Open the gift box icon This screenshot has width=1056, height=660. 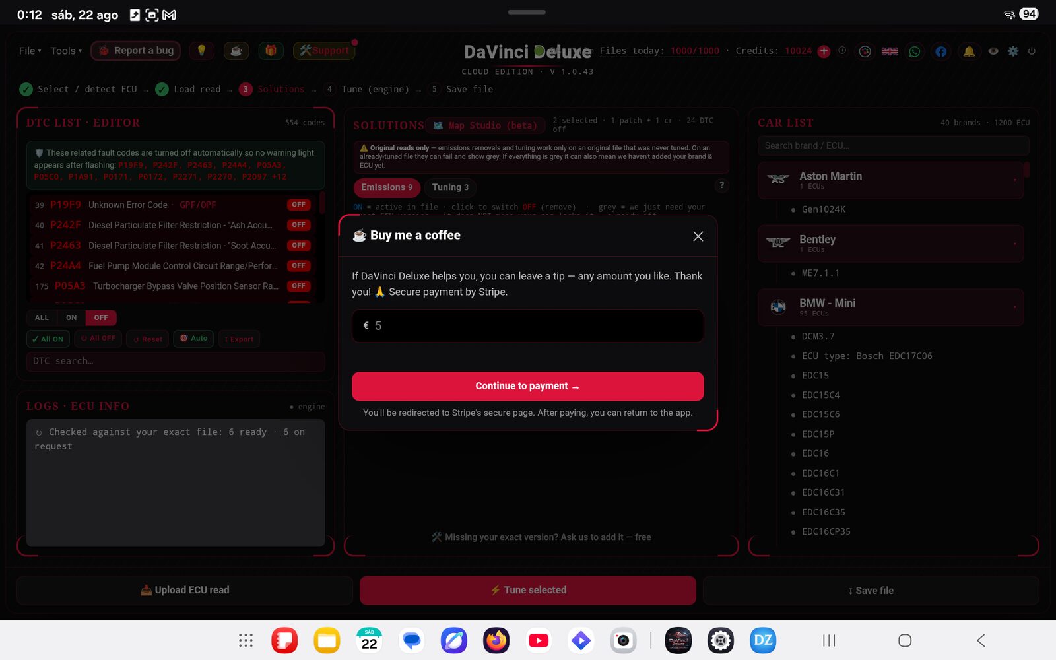pyautogui.click(x=271, y=51)
